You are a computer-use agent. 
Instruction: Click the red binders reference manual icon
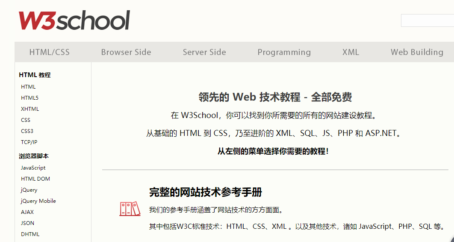tap(130, 208)
